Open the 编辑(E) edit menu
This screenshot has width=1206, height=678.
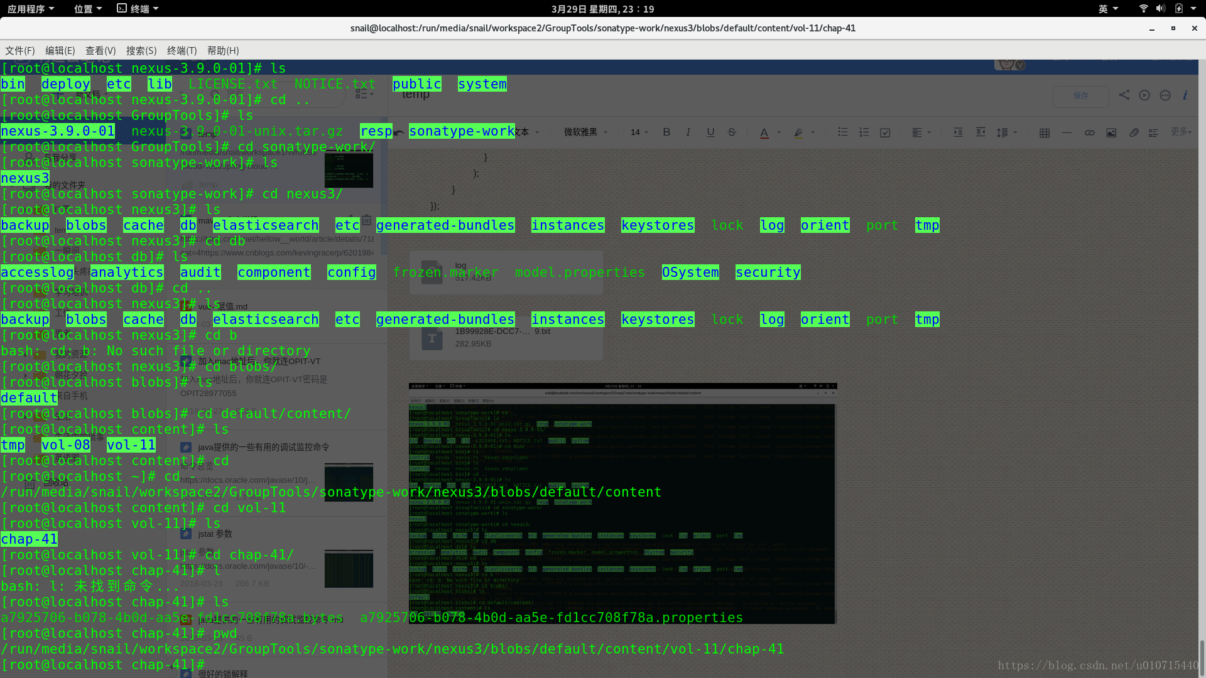pos(60,50)
